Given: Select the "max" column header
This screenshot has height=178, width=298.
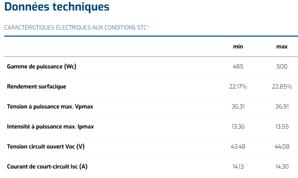Looking at the screenshot, I should point(282,46).
